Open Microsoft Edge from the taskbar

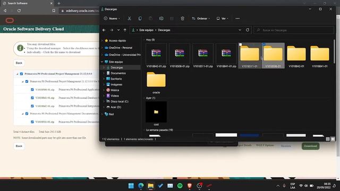[141, 186]
